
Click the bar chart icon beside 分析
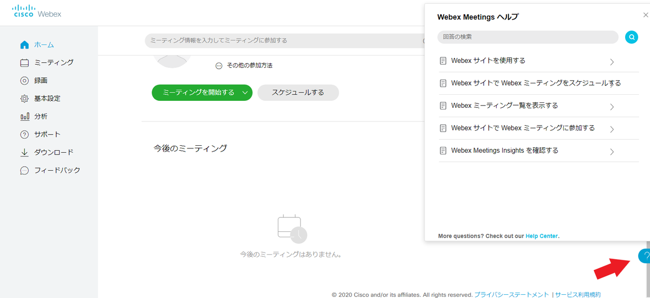click(x=24, y=116)
